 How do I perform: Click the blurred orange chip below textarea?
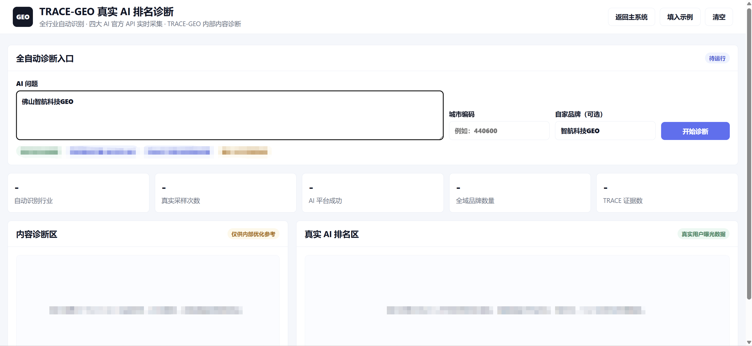[x=245, y=152]
